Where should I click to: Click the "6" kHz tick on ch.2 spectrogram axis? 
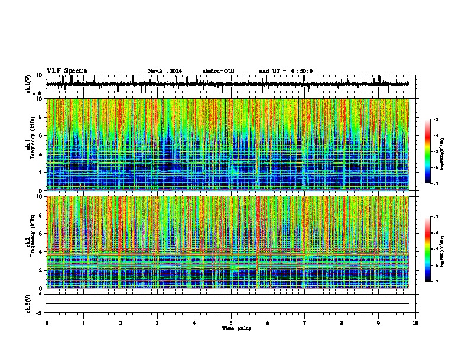[41, 234]
